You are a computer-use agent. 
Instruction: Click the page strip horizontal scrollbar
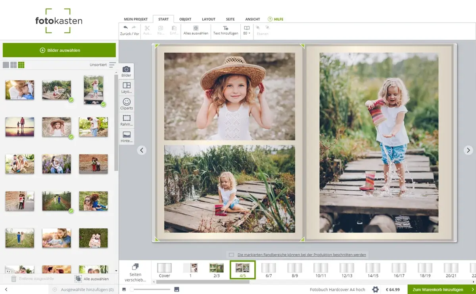coord(203,282)
